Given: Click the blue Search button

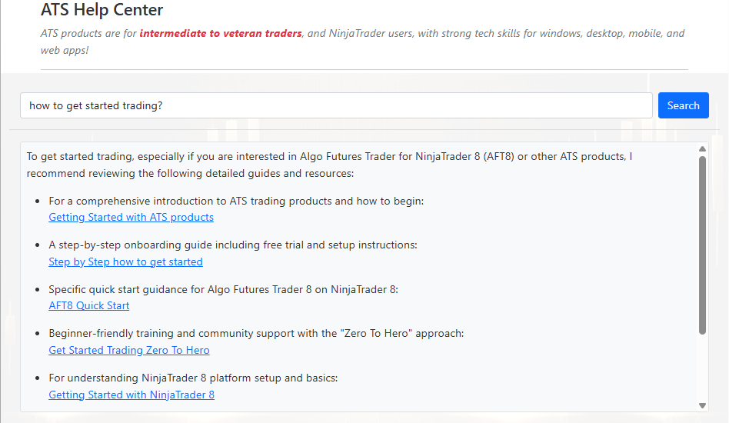Looking at the screenshot, I should pyautogui.click(x=683, y=105).
